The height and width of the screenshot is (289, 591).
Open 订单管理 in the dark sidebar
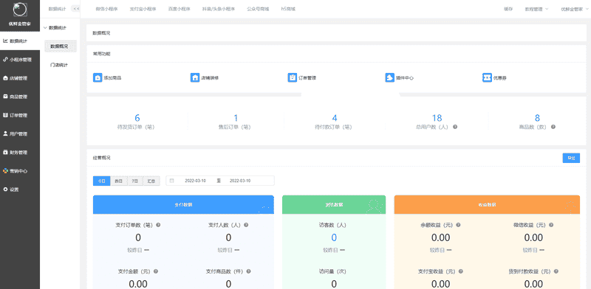pyautogui.click(x=20, y=115)
